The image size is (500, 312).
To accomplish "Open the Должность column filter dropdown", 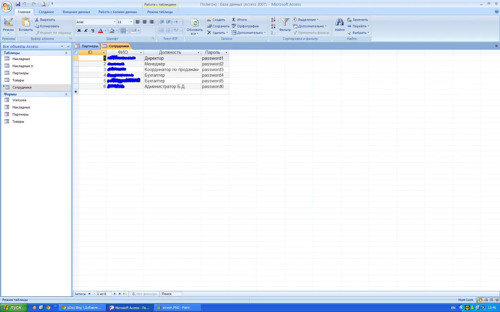I will click(x=198, y=52).
